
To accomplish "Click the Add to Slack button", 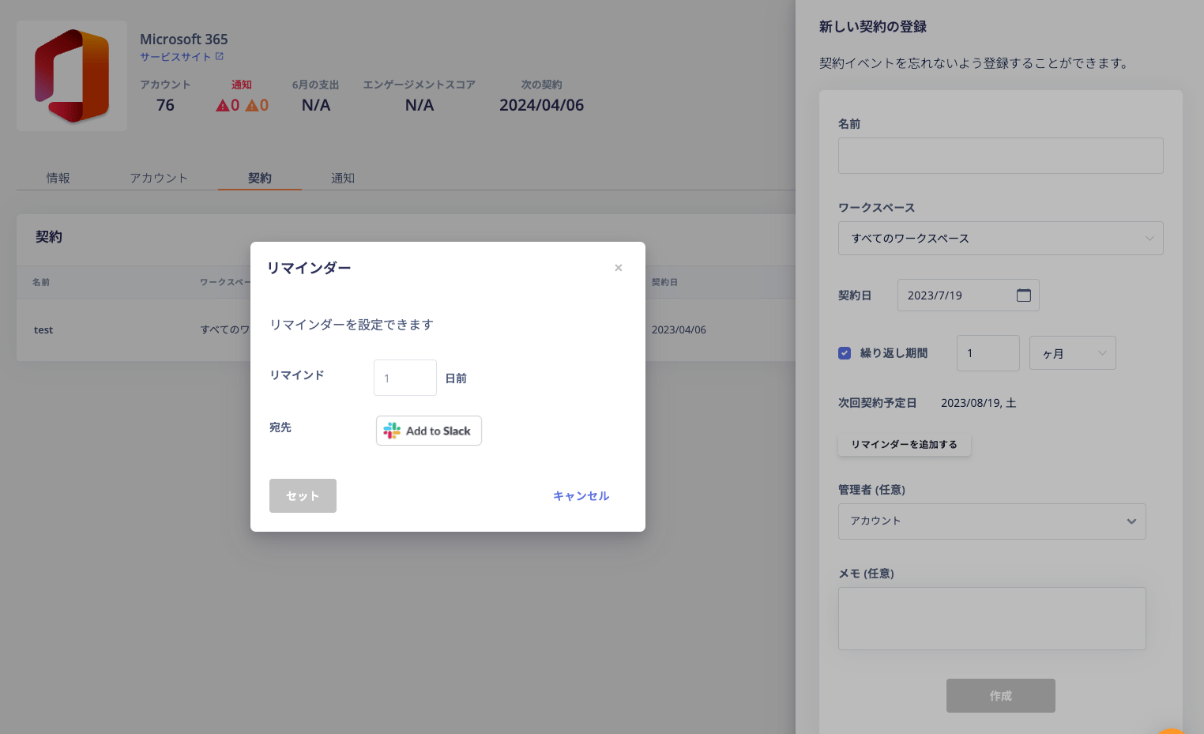I will (x=429, y=431).
